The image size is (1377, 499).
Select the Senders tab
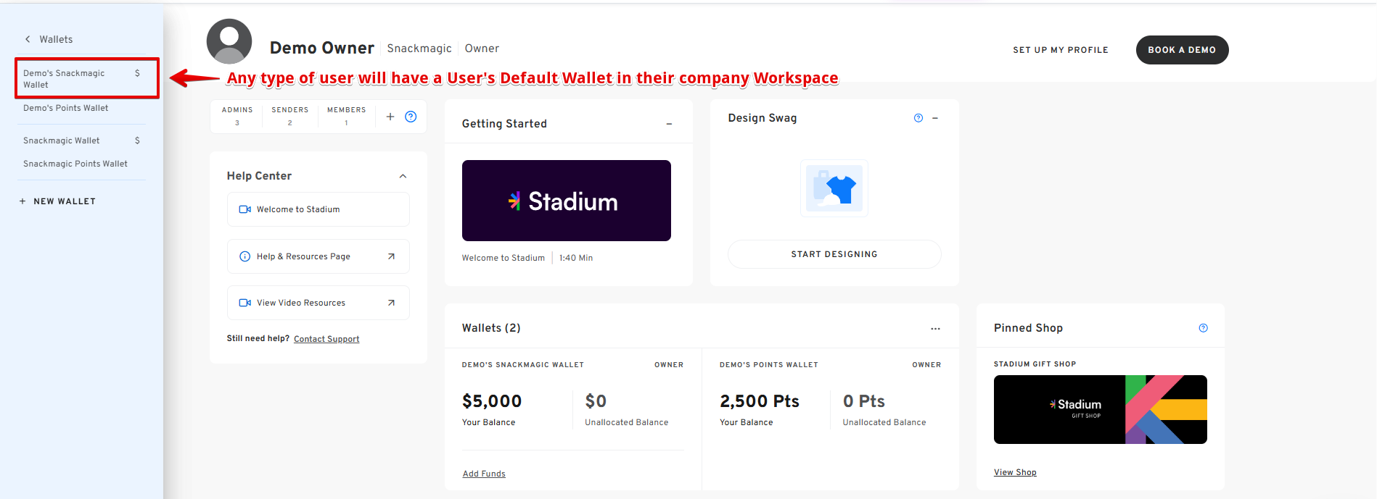click(290, 116)
